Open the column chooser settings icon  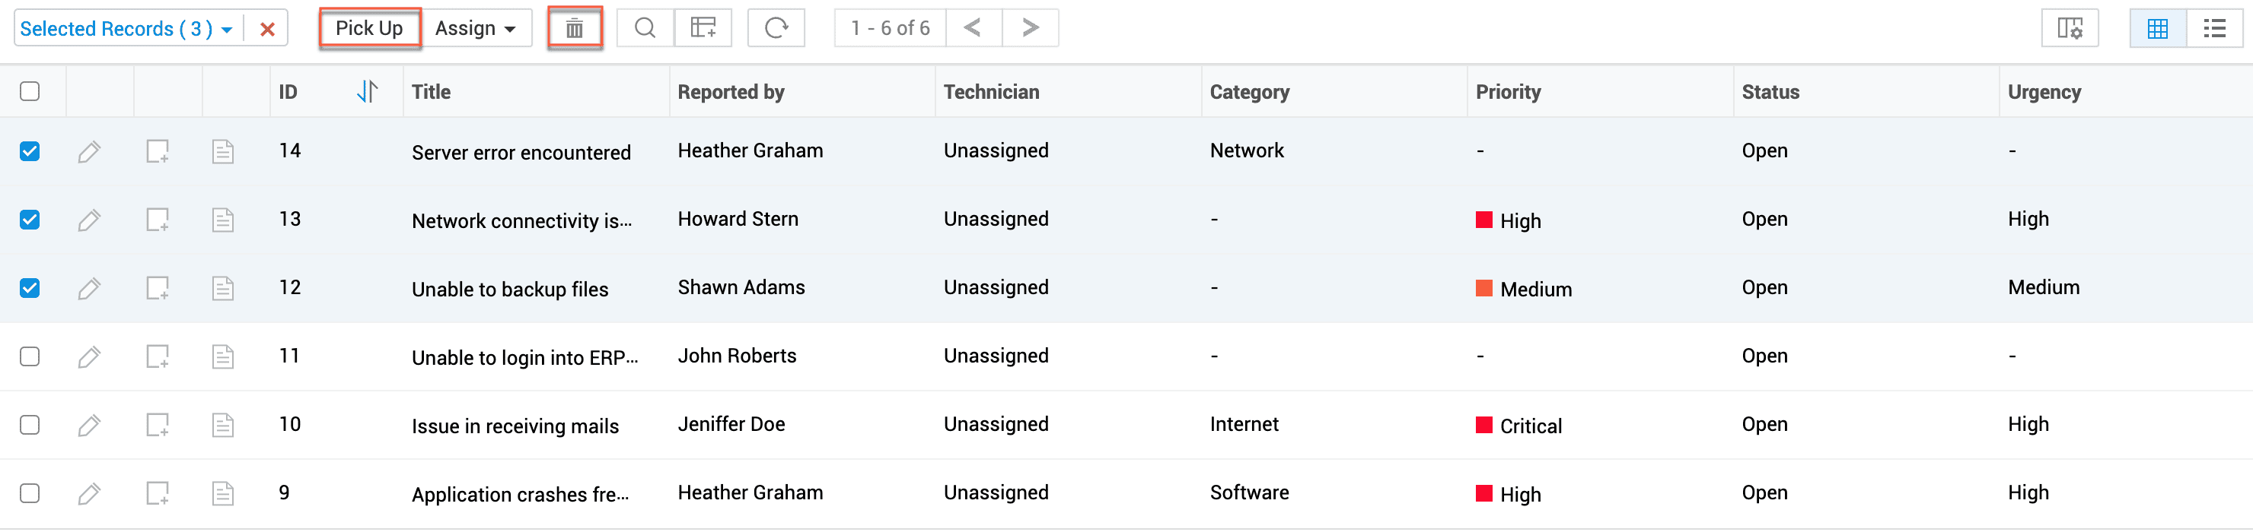point(2070,29)
